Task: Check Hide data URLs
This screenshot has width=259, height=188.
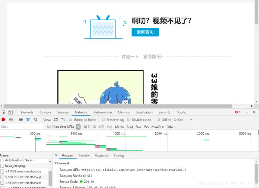Action: pyautogui.click(x=49, y=127)
